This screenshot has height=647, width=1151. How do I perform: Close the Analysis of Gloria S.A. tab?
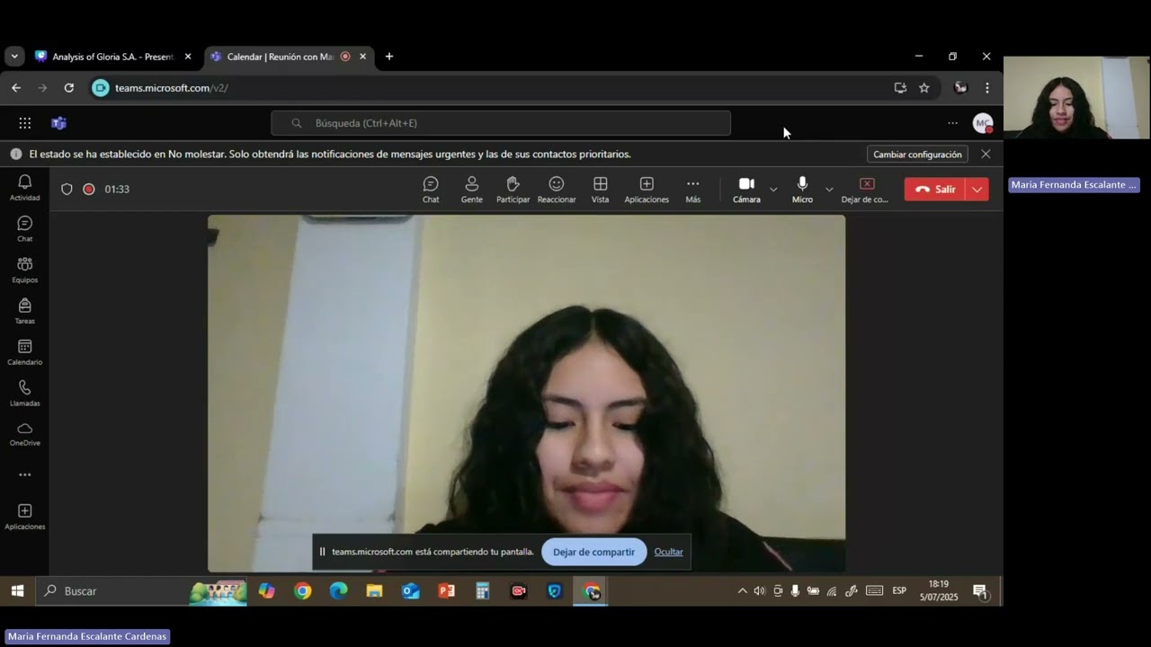(188, 57)
